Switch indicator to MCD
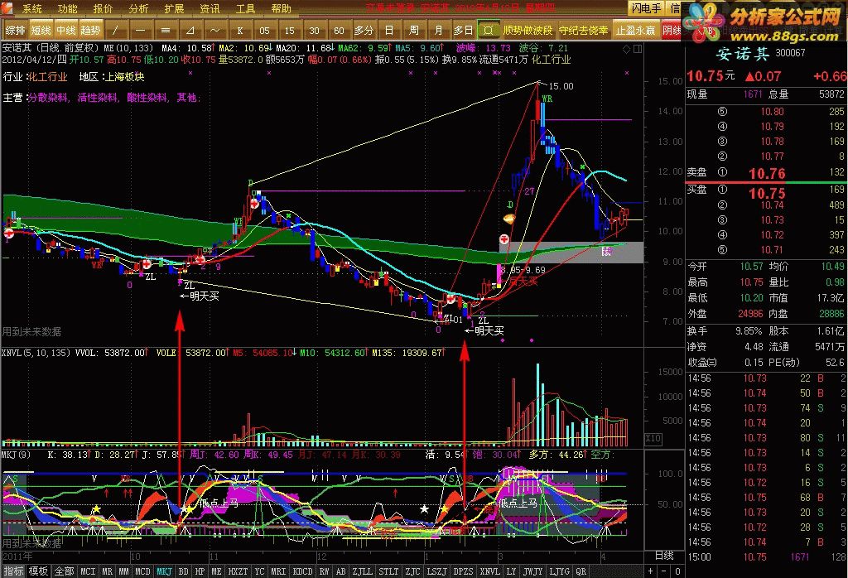 (x=142, y=571)
